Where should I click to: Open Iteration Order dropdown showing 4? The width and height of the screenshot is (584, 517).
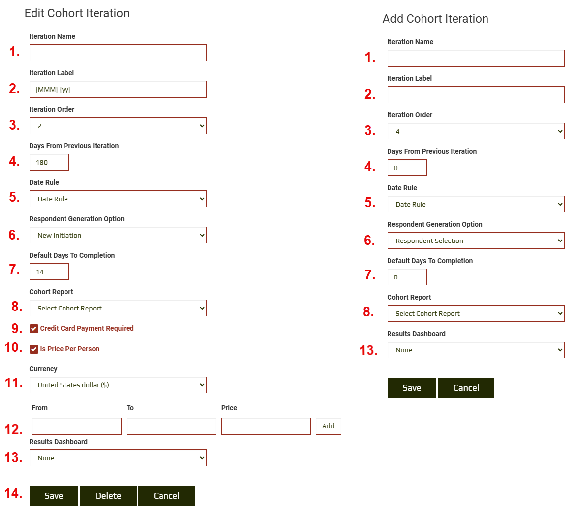coord(476,131)
